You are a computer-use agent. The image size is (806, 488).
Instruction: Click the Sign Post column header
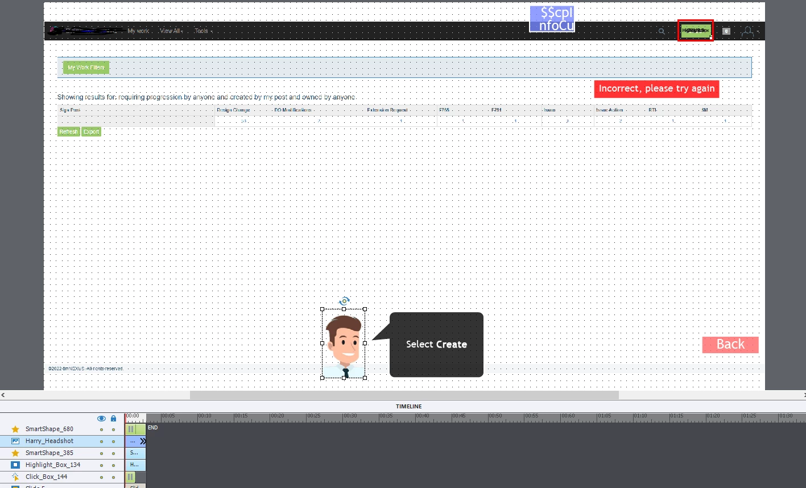pyautogui.click(x=71, y=110)
